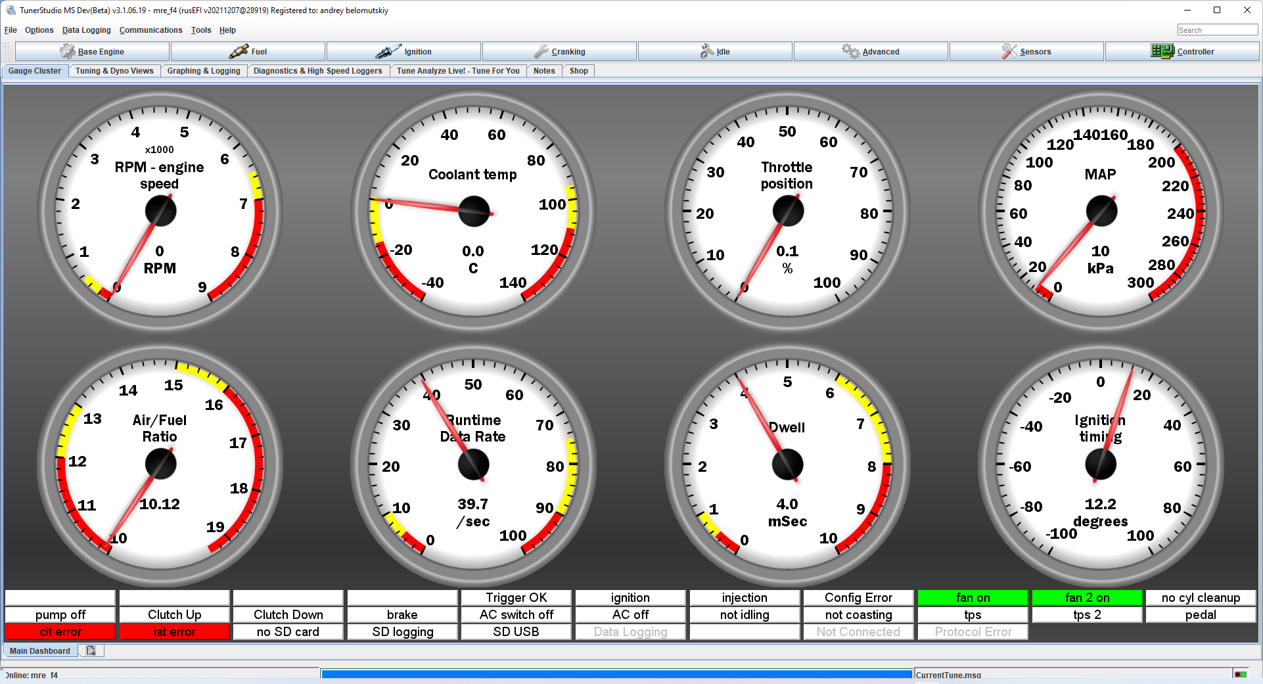
Task: Open the Idle settings menu
Action: [x=716, y=51]
